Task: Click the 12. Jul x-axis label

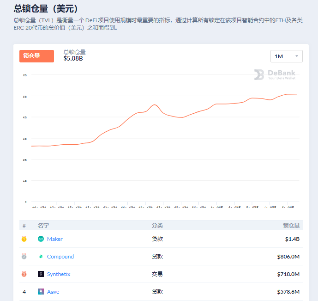Action: [39, 207]
